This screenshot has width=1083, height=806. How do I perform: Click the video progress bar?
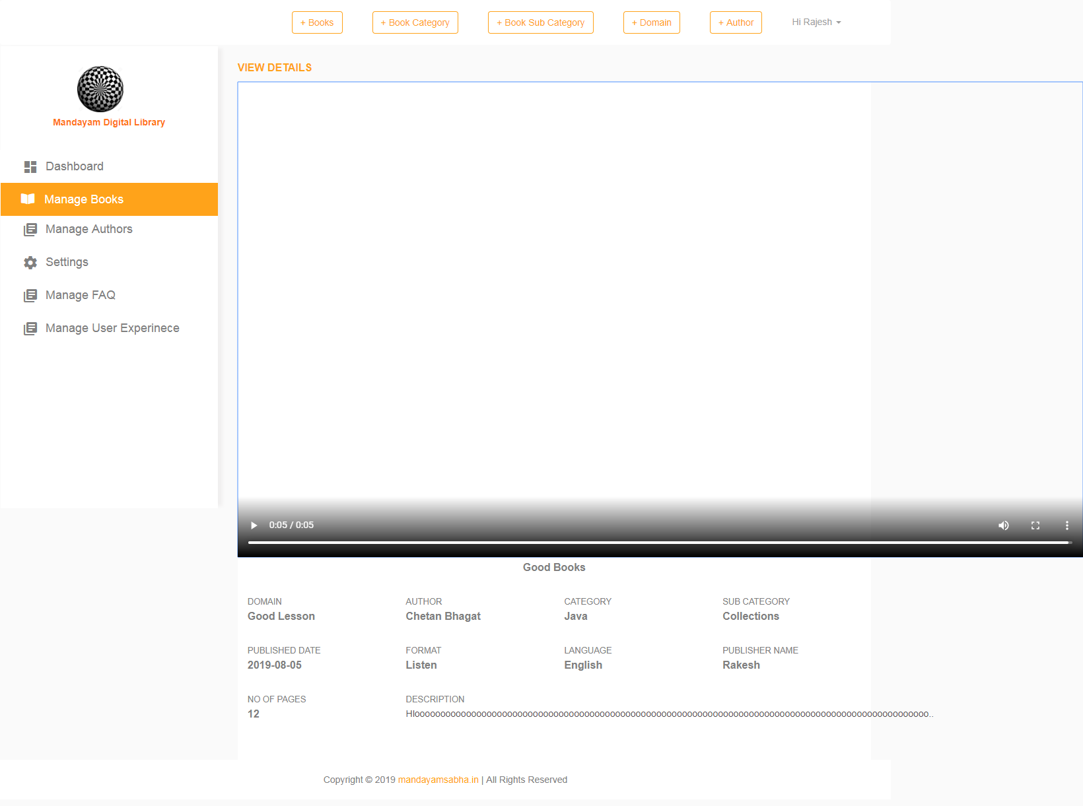658,543
